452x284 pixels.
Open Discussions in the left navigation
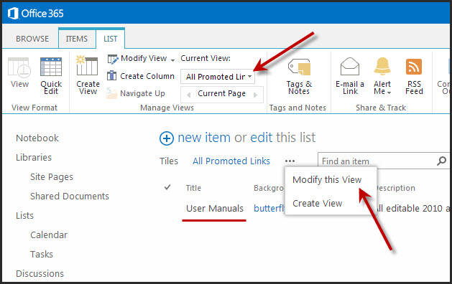40,273
